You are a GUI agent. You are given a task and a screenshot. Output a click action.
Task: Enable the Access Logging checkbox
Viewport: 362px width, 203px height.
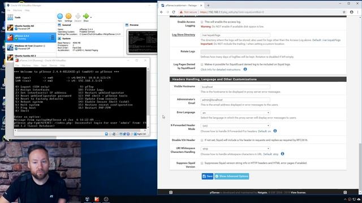(202, 22)
